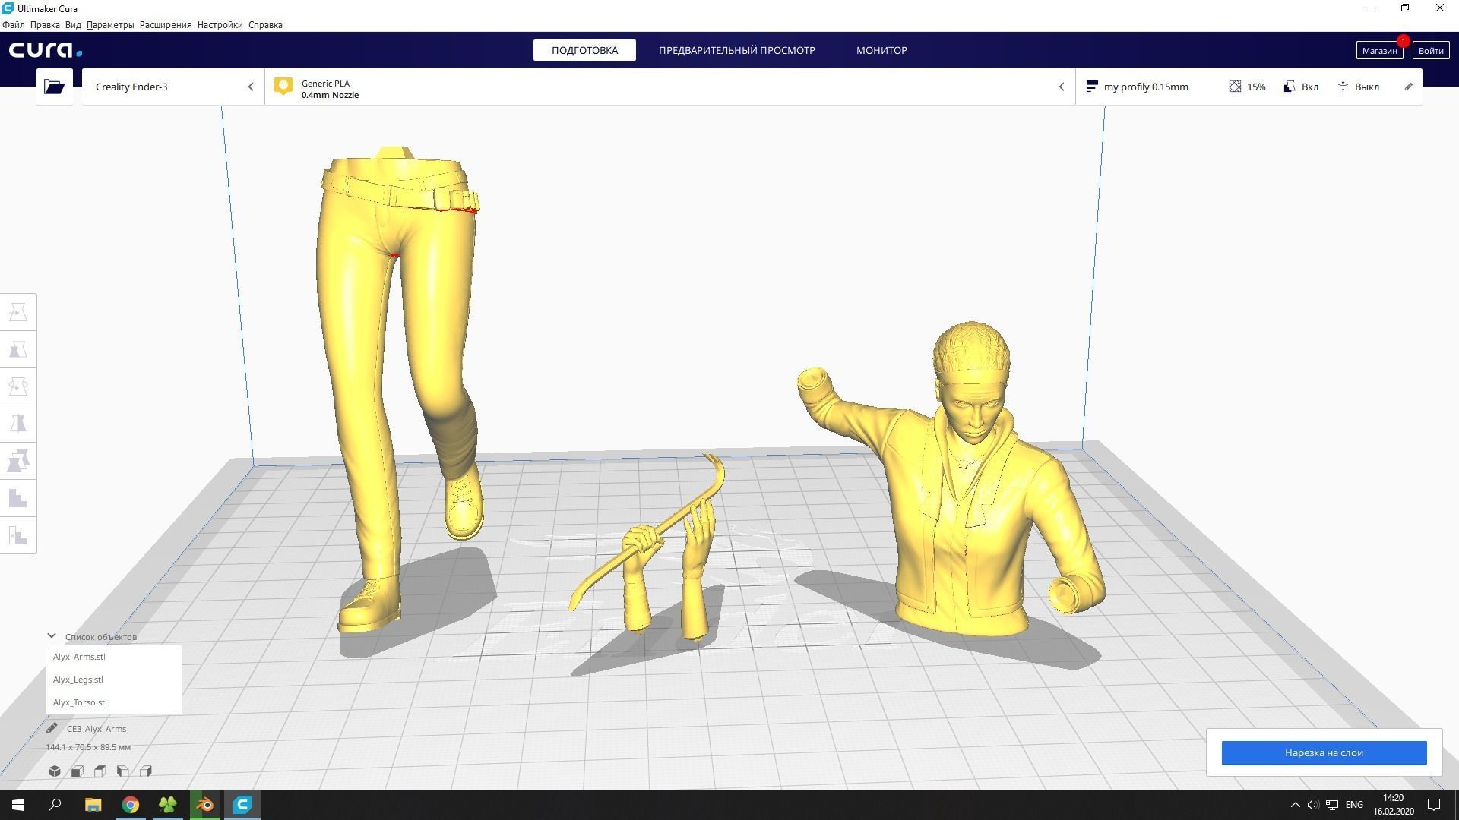
Task: Select the Mirror tool in left toolbar
Action: point(18,424)
